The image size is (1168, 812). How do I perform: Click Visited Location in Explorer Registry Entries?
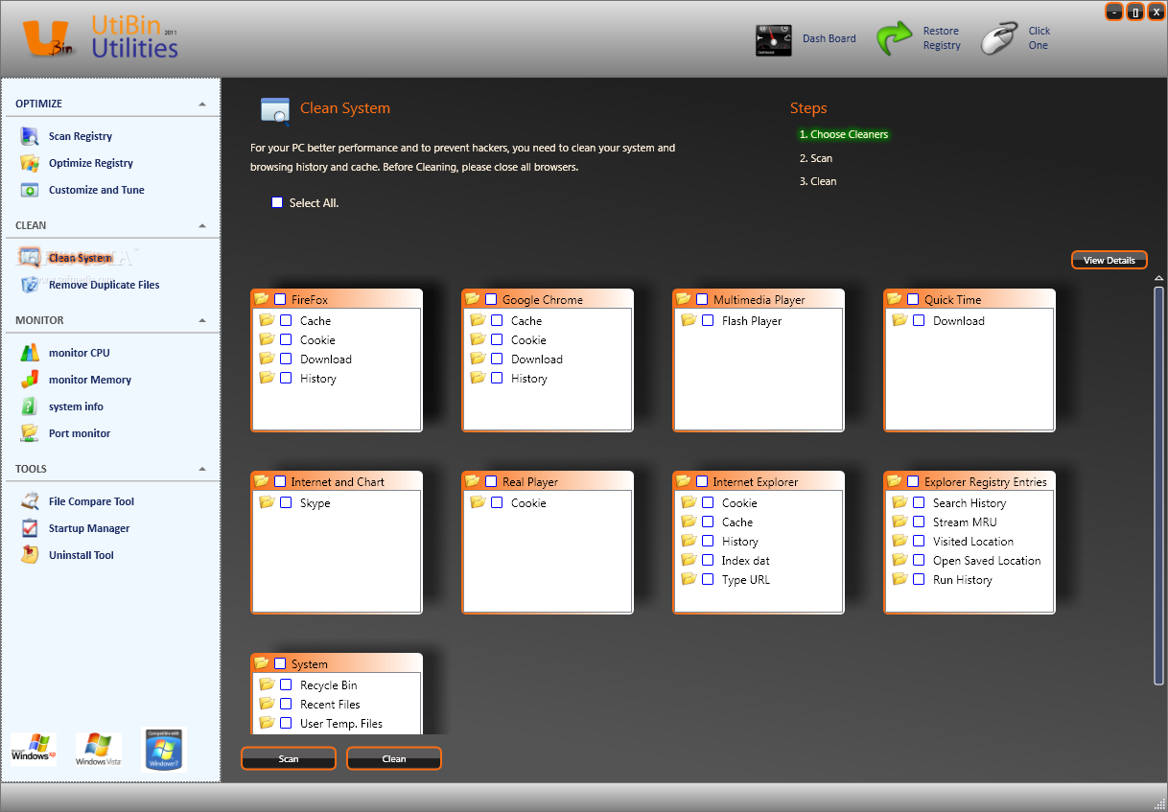tap(973, 542)
